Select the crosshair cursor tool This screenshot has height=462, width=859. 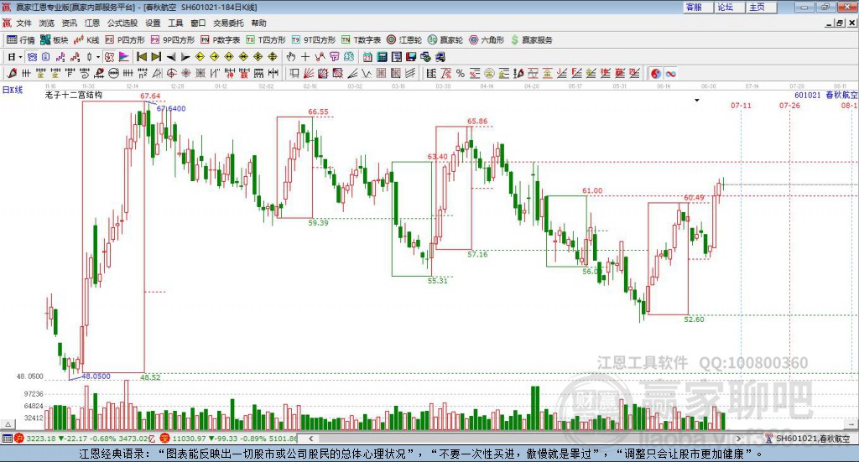click(305, 57)
